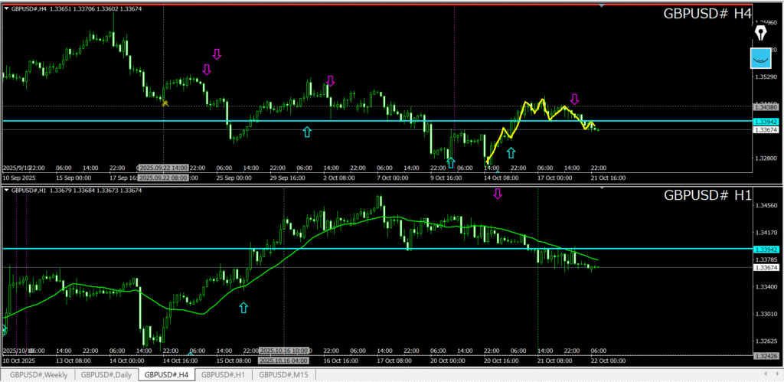Click cyan up arrow near 29 Sep
This screenshot has width=784, height=382.
(307, 132)
